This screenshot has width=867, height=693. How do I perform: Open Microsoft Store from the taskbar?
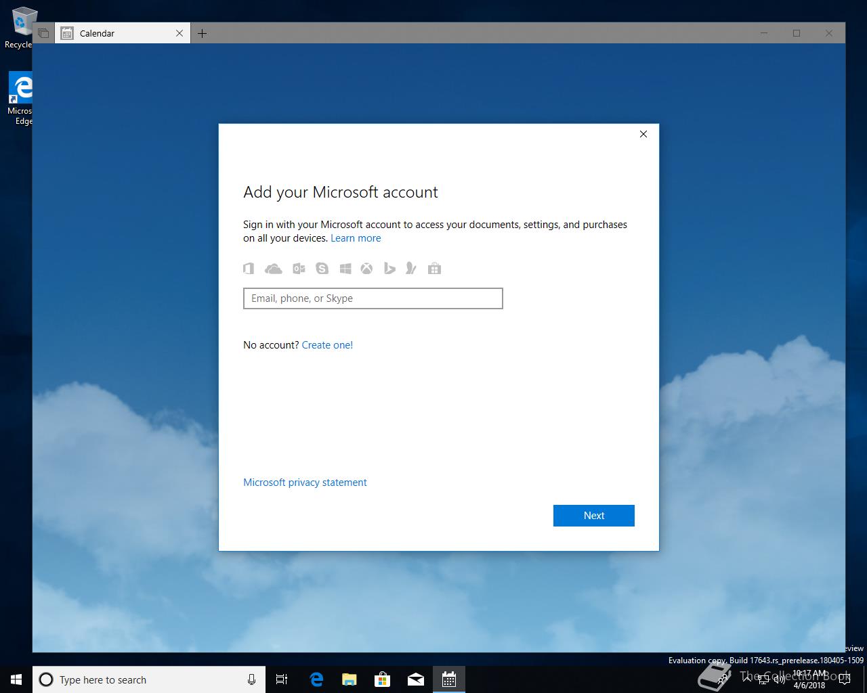(383, 679)
